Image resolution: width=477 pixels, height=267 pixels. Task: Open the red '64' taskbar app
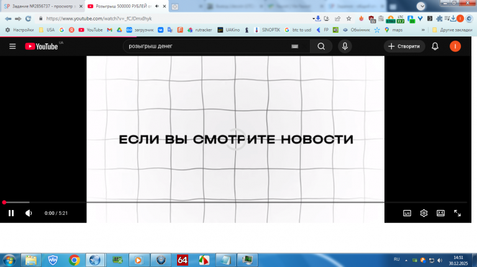click(183, 260)
